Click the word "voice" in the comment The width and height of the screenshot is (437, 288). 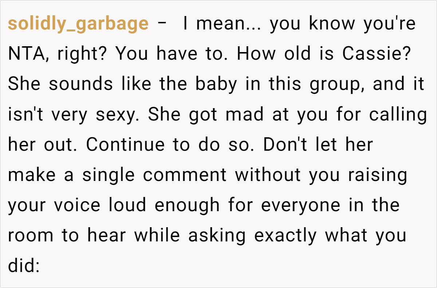[x=77, y=206]
